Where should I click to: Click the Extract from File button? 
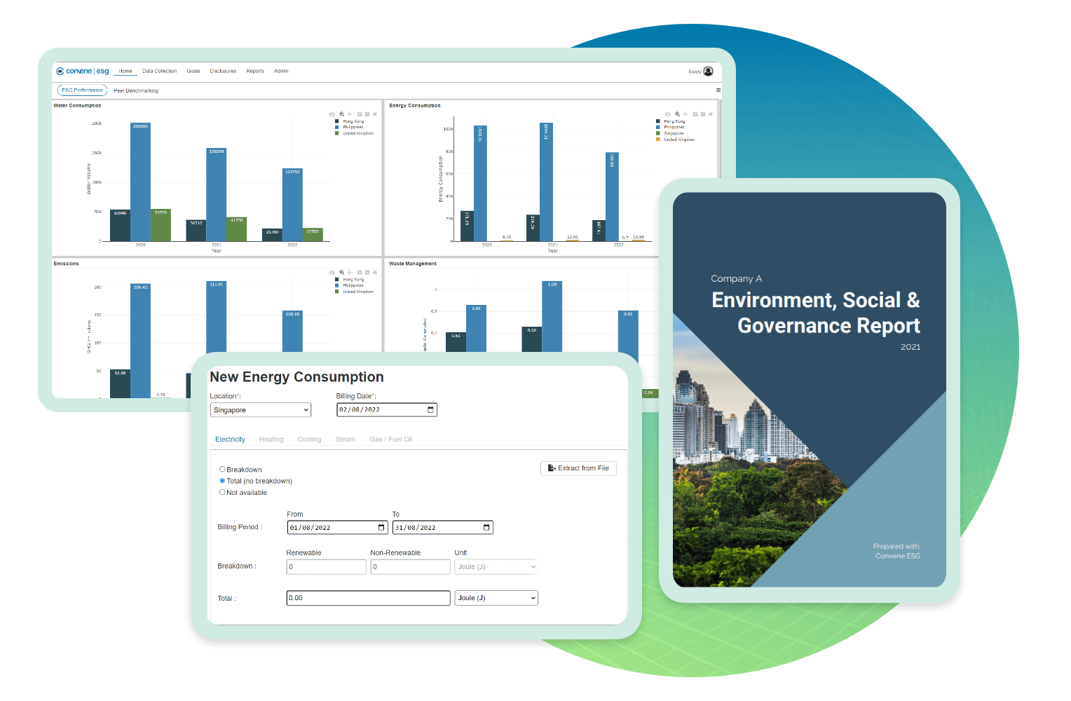(x=578, y=468)
